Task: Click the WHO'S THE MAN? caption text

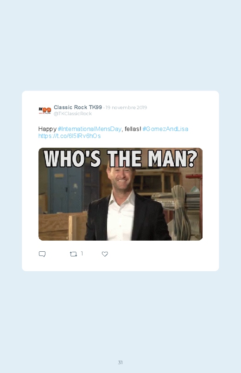Action: [120, 159]
